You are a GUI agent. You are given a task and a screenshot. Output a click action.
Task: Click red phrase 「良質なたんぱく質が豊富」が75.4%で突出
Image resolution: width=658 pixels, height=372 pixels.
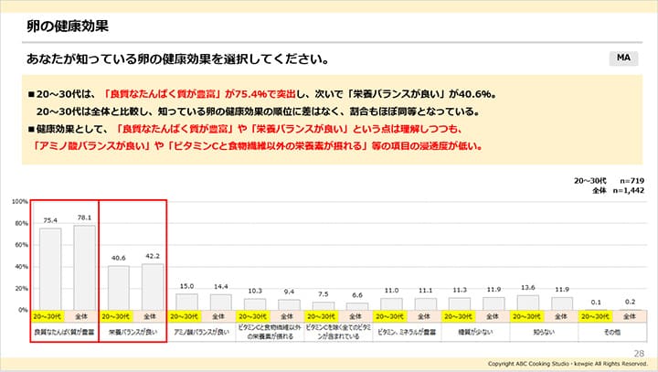(x=200, y=94)
